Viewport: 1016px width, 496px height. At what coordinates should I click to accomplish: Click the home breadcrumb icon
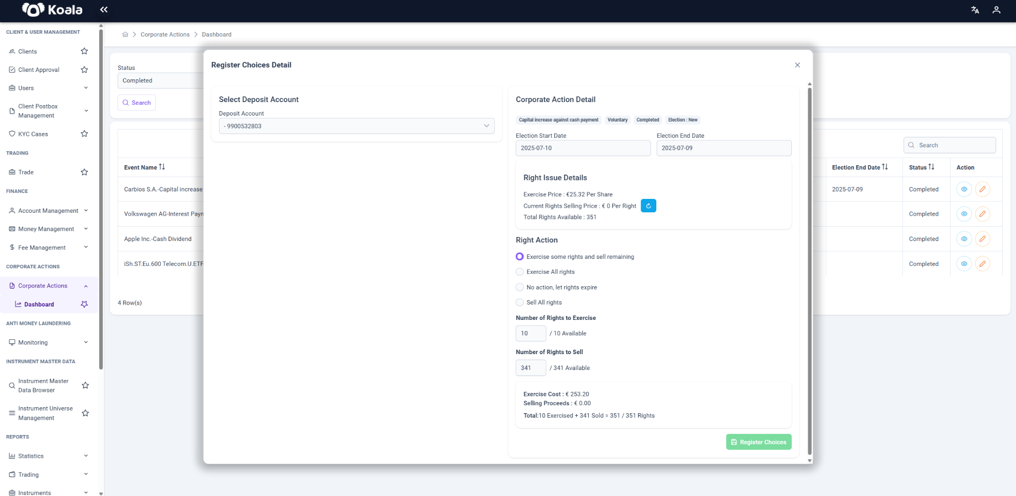(x=125, y=35)
